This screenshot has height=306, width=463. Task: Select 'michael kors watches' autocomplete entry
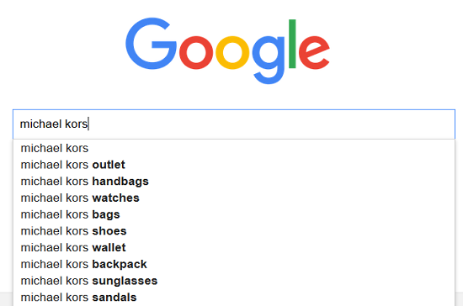[234, 198]
